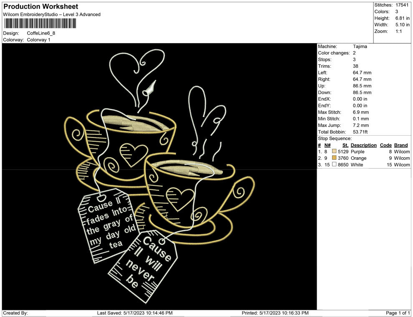The width and height of the screenshot is (413, 317).
Task: Click the N# column header
Action: 327,145
